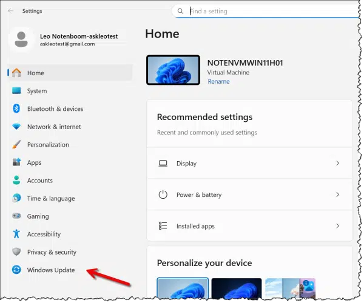Click the NOTENVMWIN11H01 device name
Viewport: 364px width, 303px height.
tap(245, 63)
